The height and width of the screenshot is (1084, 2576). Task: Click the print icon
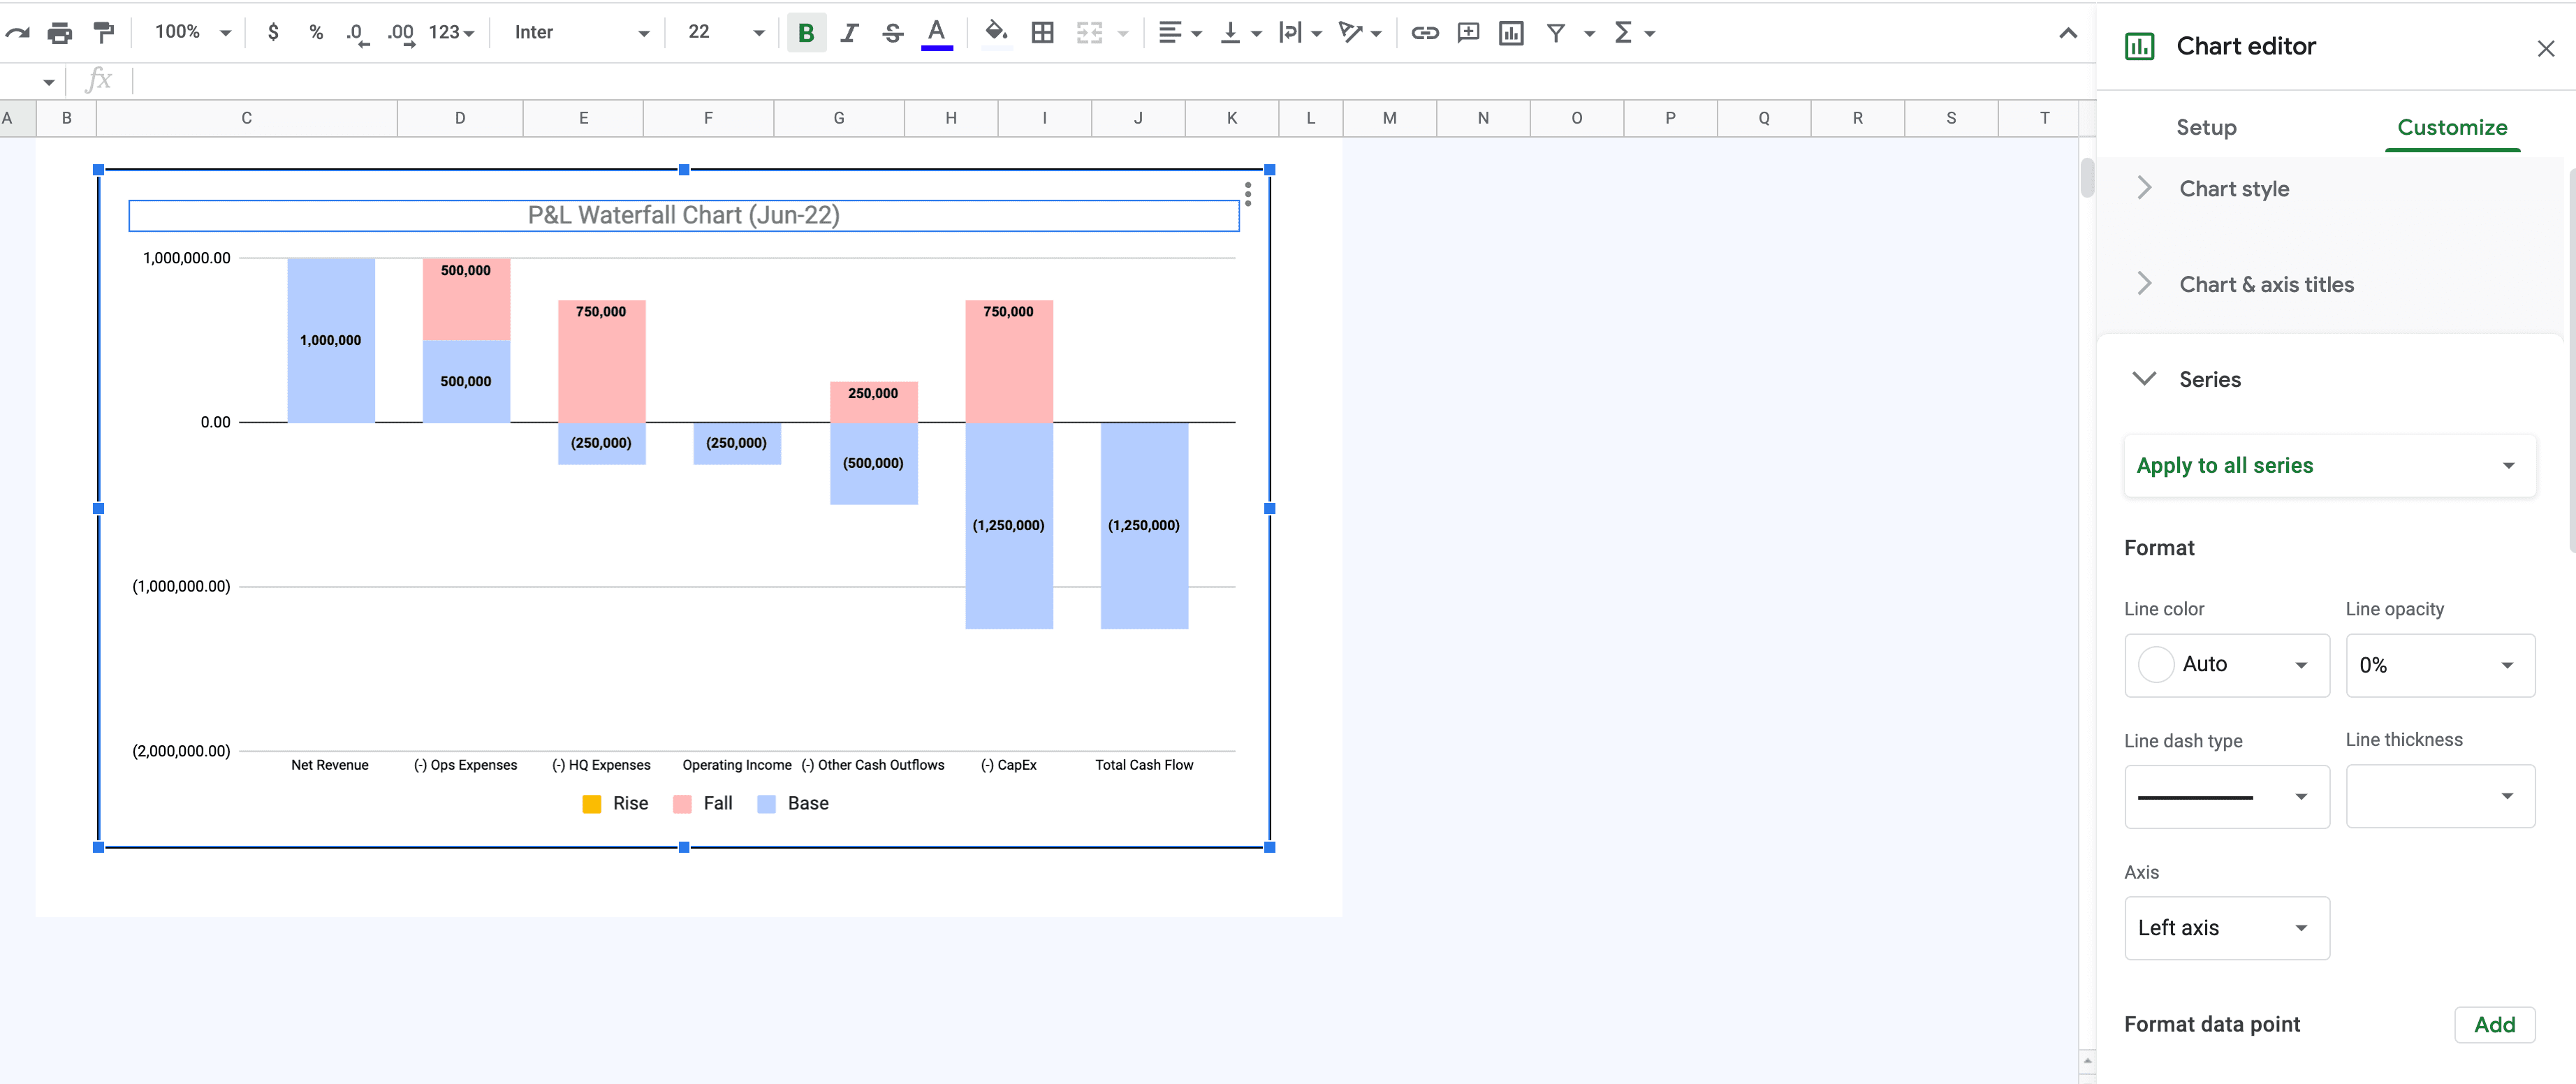tap(60, 33)
